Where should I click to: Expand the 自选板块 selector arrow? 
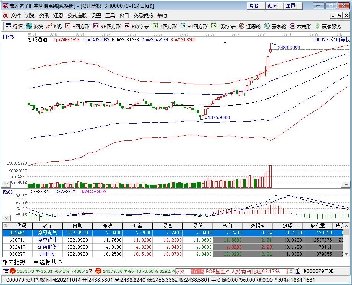(60, 262)
